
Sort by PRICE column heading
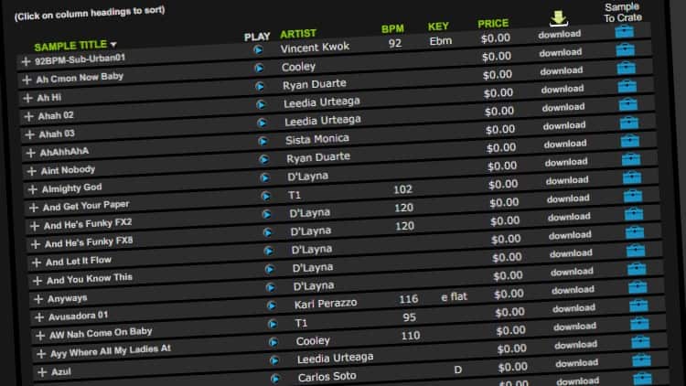493,24
